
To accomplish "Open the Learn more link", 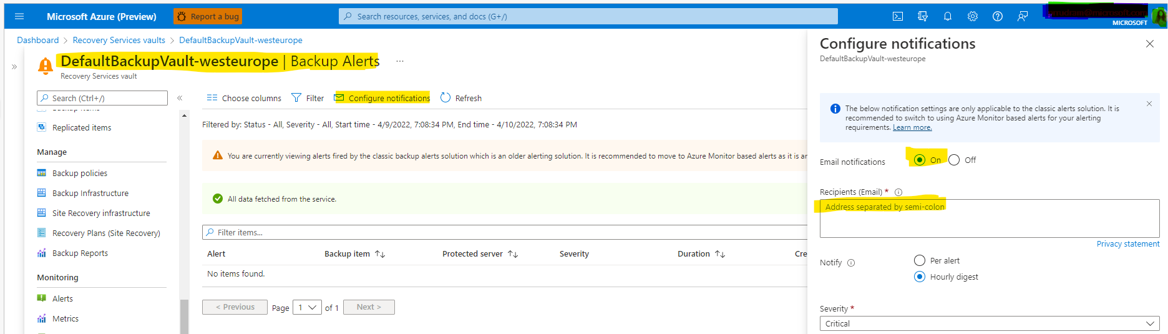I will pyautogui.click(x=912, y=127).
